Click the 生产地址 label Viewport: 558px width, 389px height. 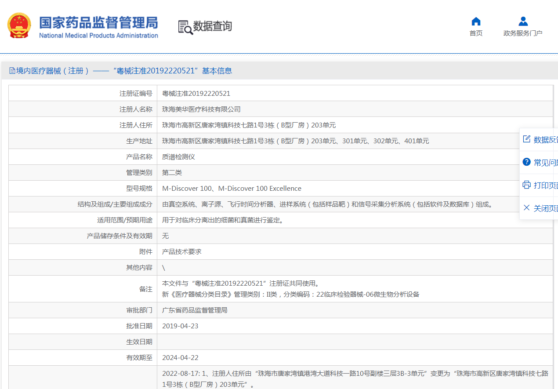(x=139, y=141)
